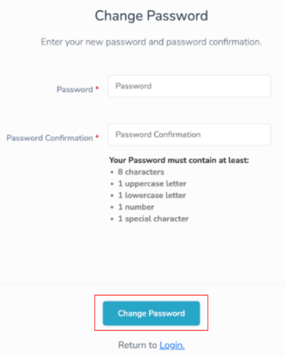
Task: Open the Login link
Action: click(x=172, y=345)
